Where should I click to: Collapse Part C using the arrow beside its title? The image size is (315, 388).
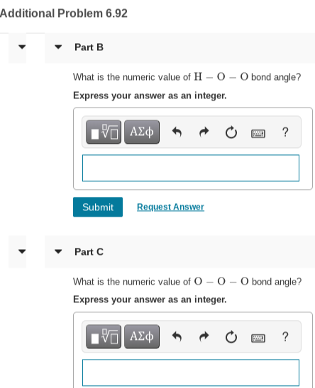58,251
